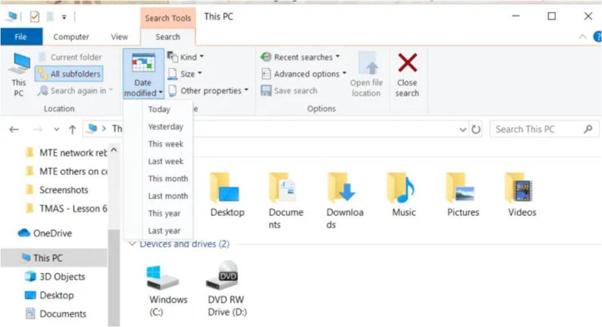Switch to the View ribbon tab

point(119,37)
